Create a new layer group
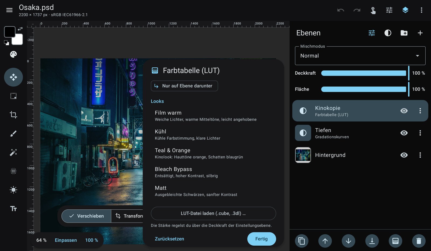 (404, 33)
